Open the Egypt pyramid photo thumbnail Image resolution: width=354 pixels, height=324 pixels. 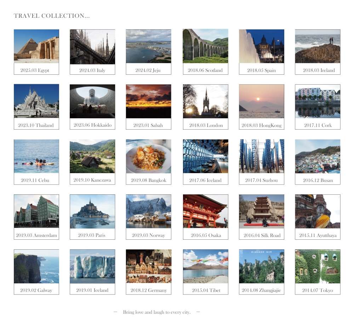(x=36, y=46)
